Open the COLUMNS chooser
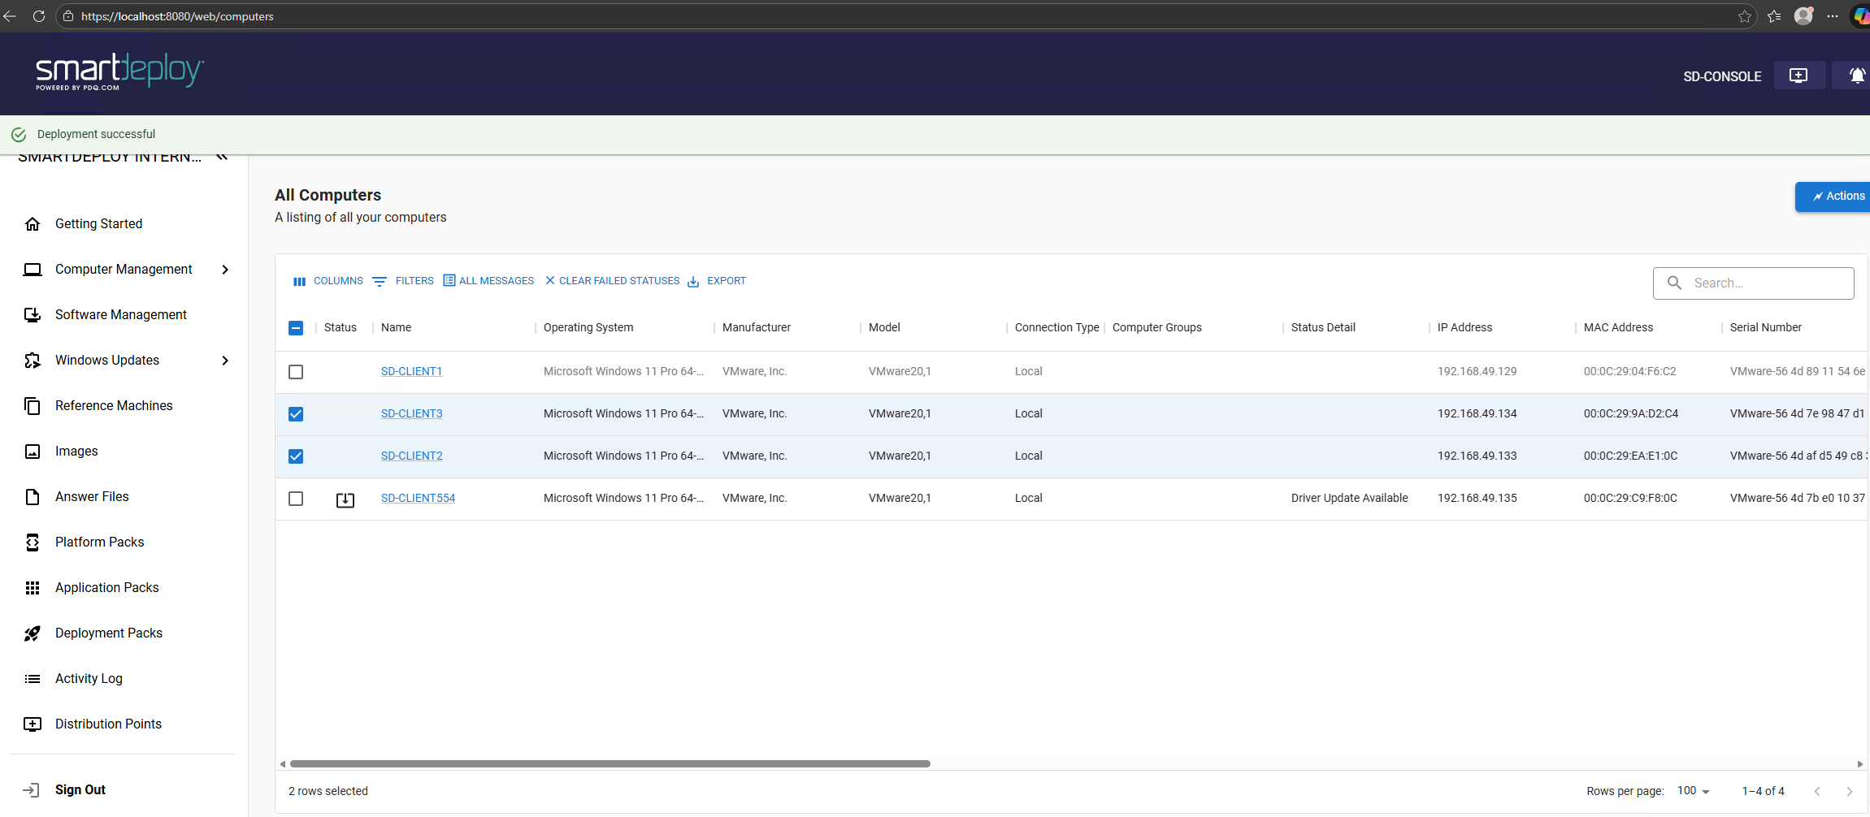Viewport: 1870px width, 817px height. tap(328, 281)
